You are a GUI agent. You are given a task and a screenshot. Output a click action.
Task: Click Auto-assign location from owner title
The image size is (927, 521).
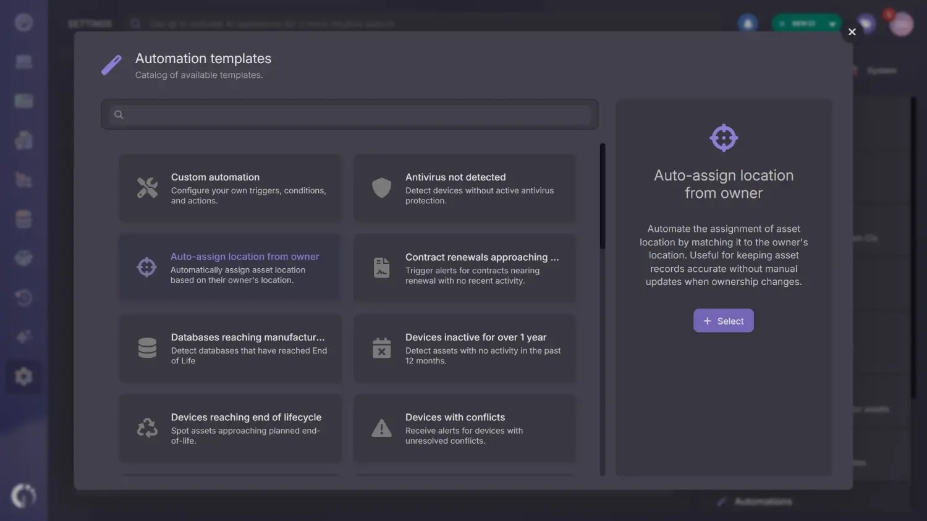click(x=245, y=256)
